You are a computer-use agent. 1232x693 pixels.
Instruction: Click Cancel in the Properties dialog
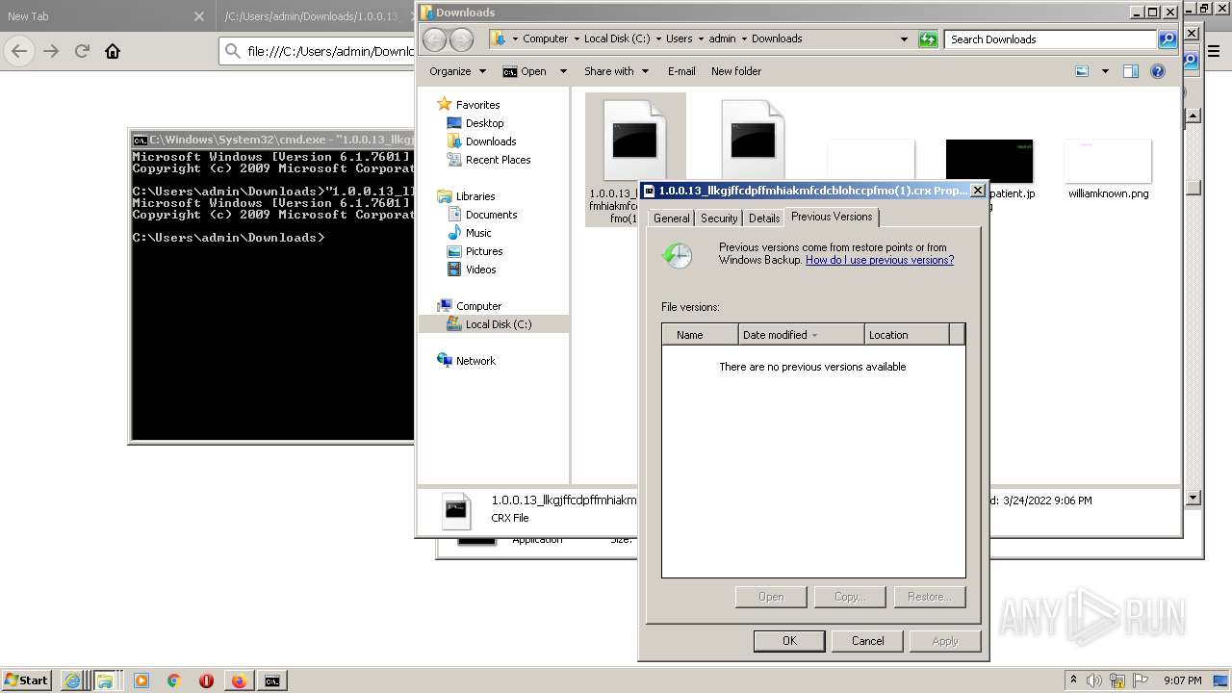point(867,641)
